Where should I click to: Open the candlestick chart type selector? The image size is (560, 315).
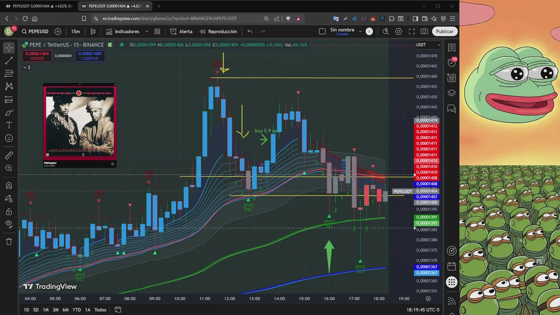[93, 31]
